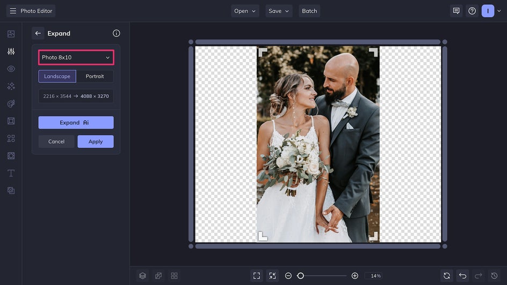Viewport: 507px width, 285px height.
Task: Click the bottom-right corner expand handle dot
Action: click(445, 246)
